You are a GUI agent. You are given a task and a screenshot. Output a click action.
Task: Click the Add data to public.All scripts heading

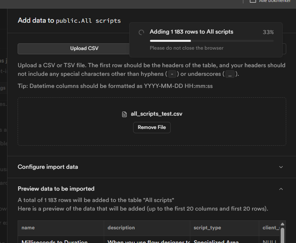click(x=69, y=20)
